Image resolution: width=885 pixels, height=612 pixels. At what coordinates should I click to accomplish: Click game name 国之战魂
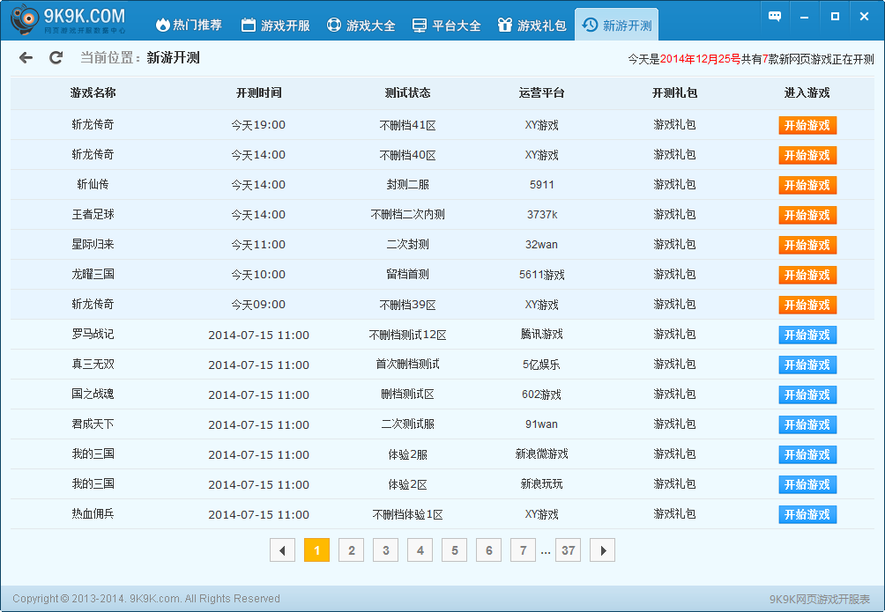tap(93, 394)
